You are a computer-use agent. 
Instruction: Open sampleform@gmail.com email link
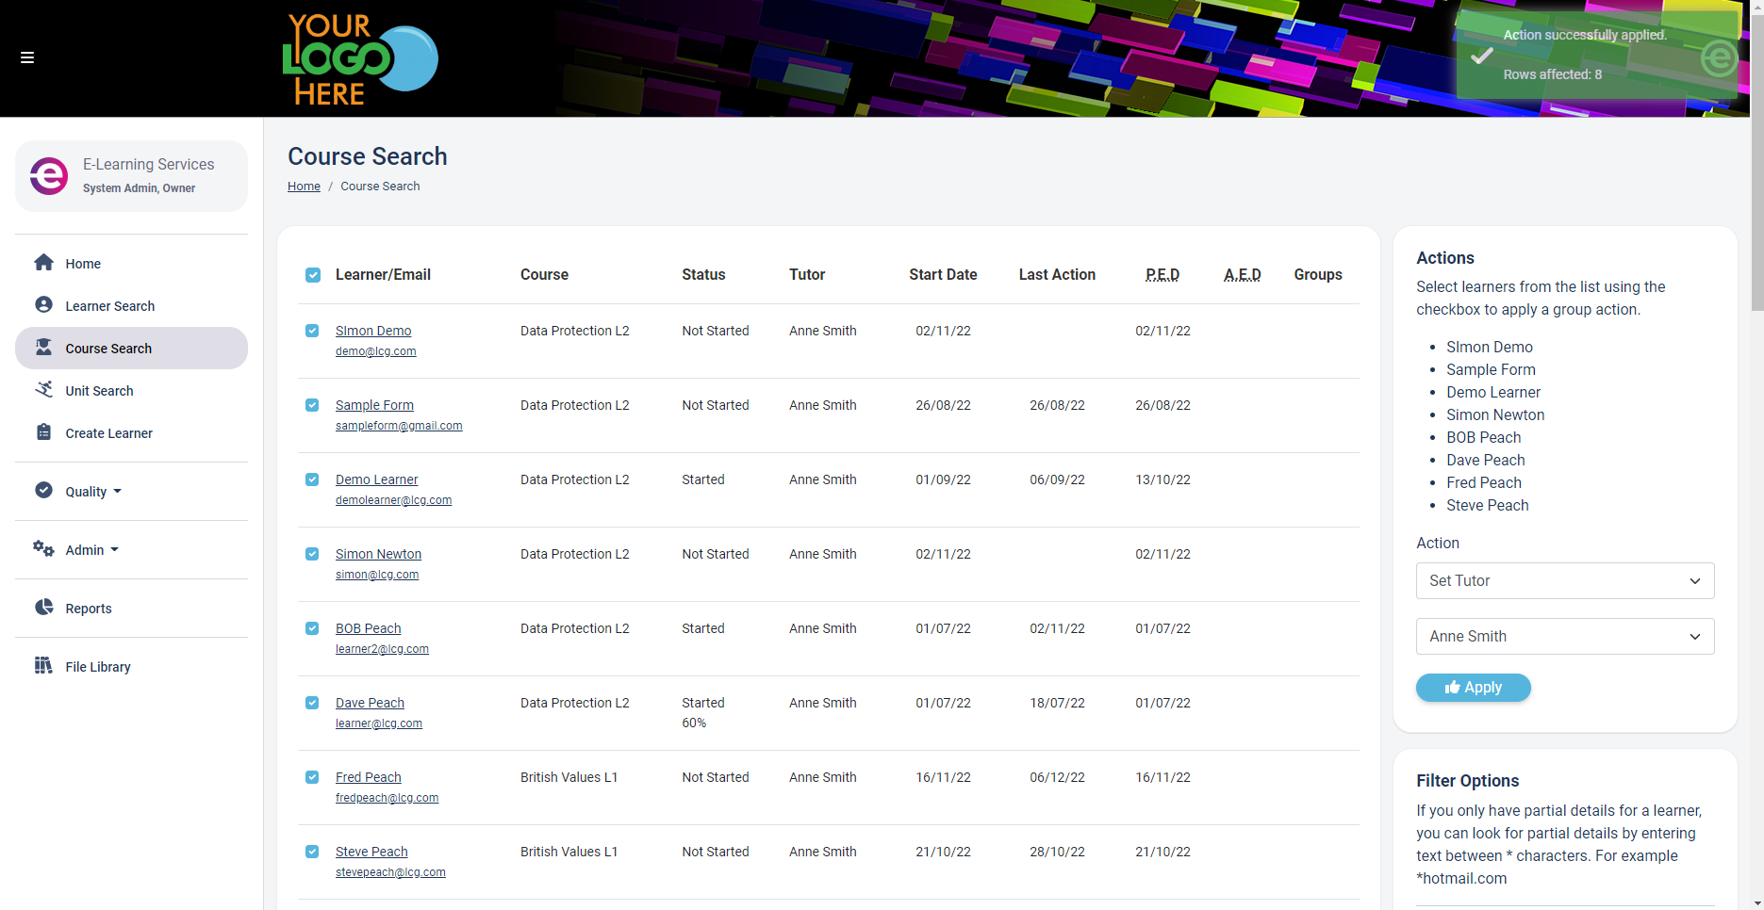click(x=399, y=426)
